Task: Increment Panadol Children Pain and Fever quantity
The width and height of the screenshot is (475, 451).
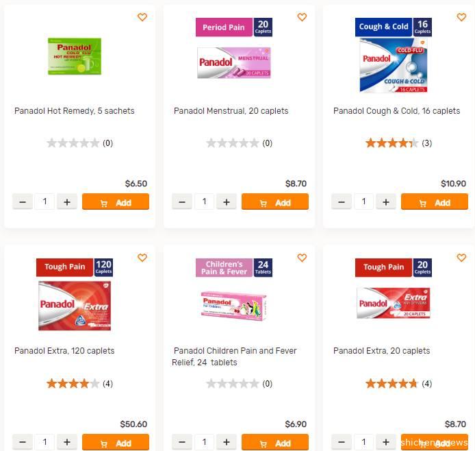Action: pyautogui.click(x=226, y=442)
